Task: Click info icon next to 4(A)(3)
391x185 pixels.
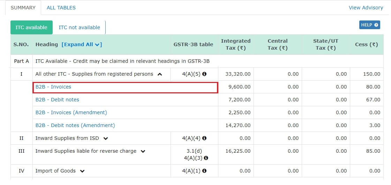Action: (x=206, y=158)
